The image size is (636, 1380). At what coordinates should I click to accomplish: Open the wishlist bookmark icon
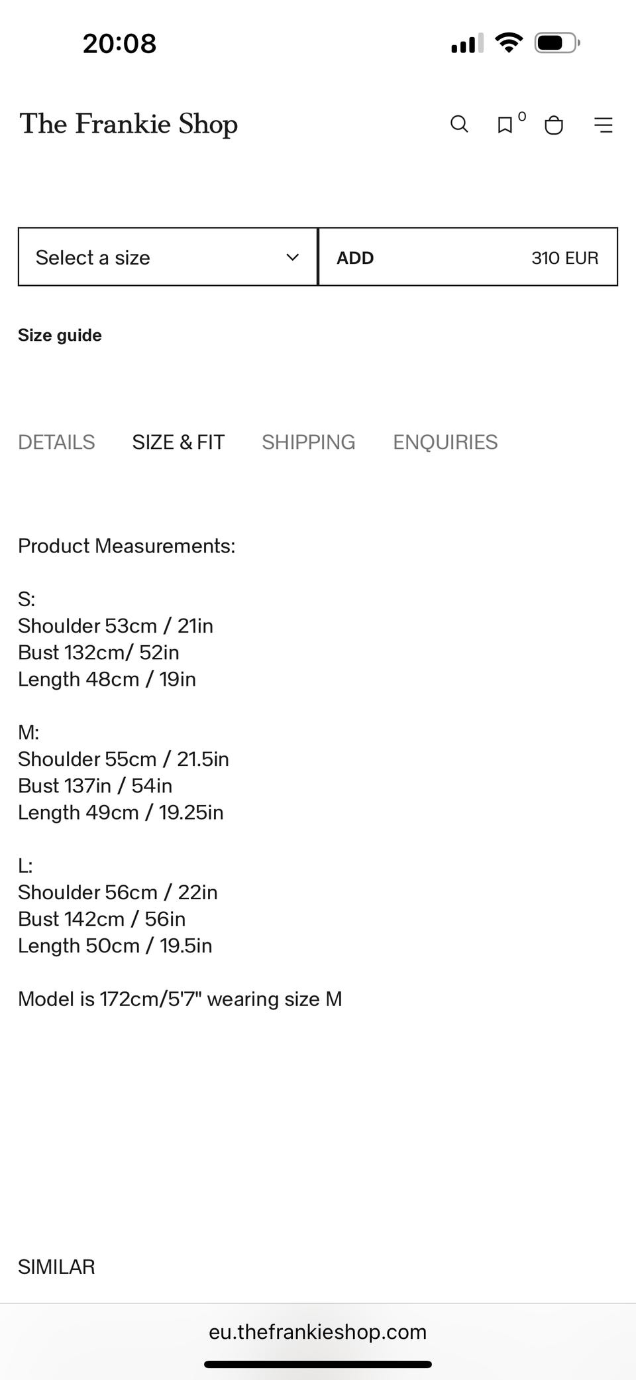505,125
